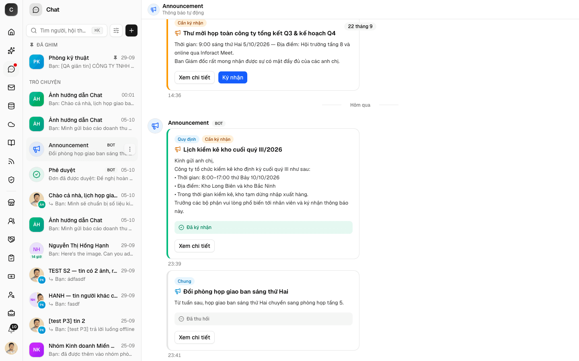The width and height of the screenshot is (579, 361).
Task: Open the Home icon in the sidebar
Action: 11,32
